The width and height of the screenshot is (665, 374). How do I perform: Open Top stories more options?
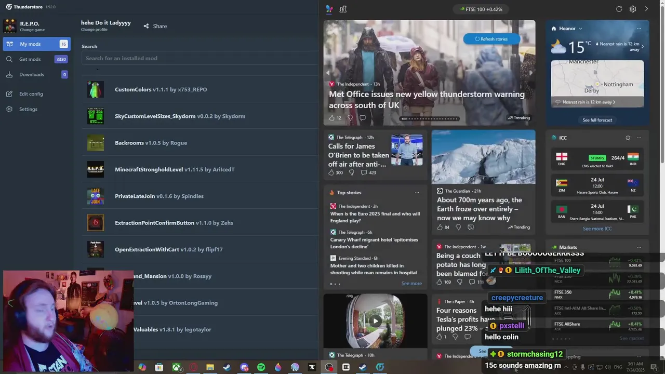click(417, 193)
